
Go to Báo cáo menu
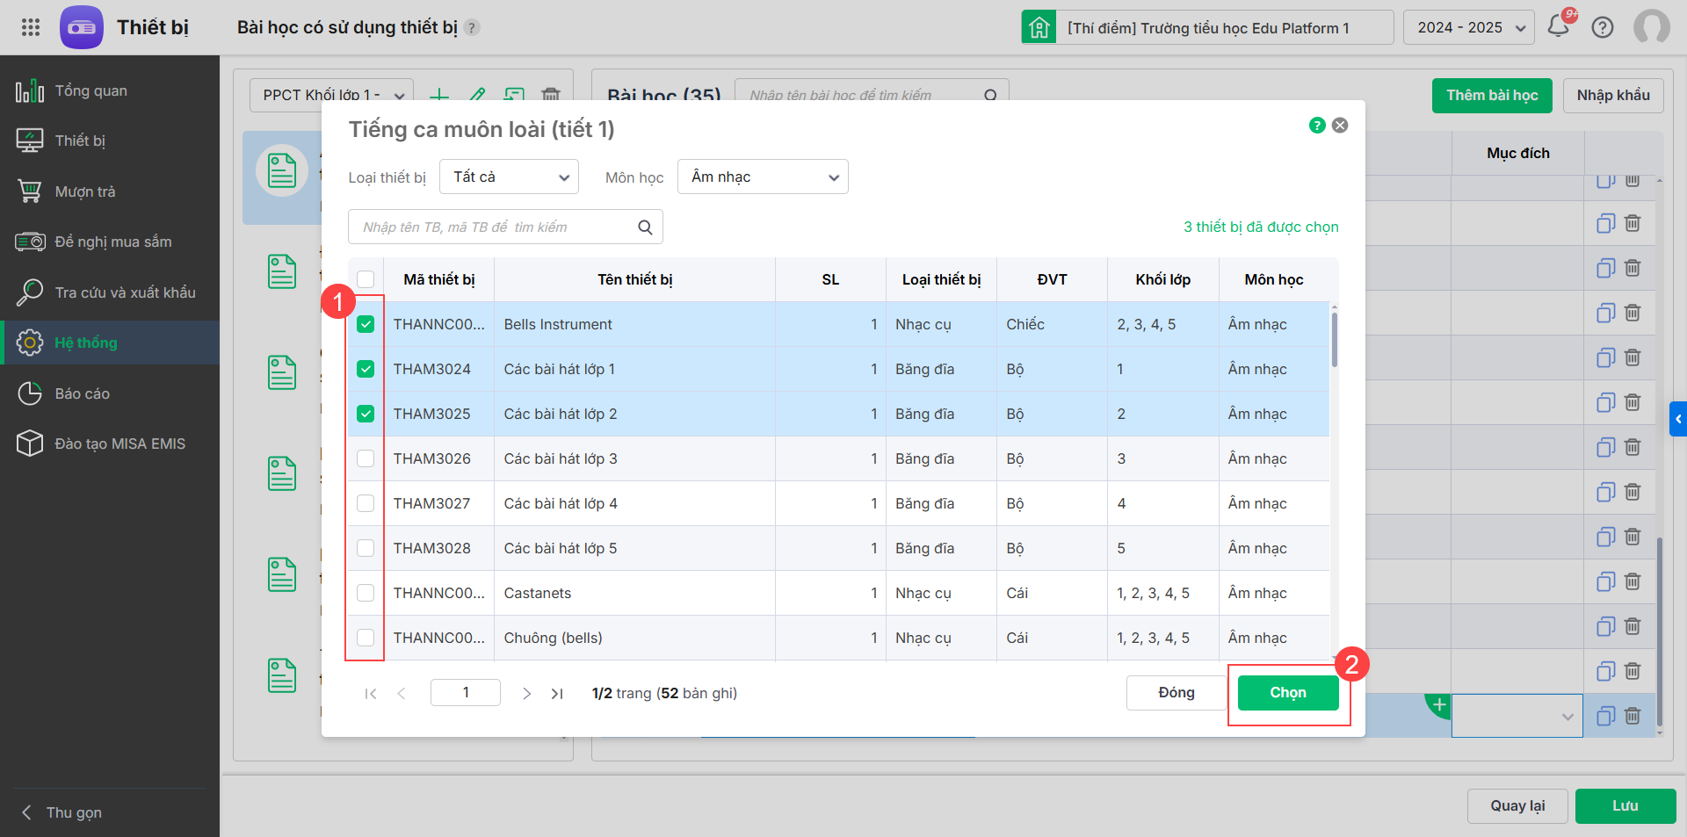[82, 393]
